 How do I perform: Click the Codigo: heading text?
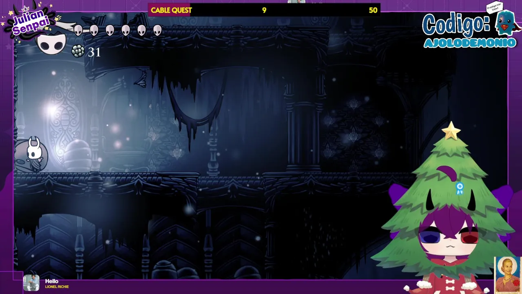pyautogui.click(x=456, y=24)
